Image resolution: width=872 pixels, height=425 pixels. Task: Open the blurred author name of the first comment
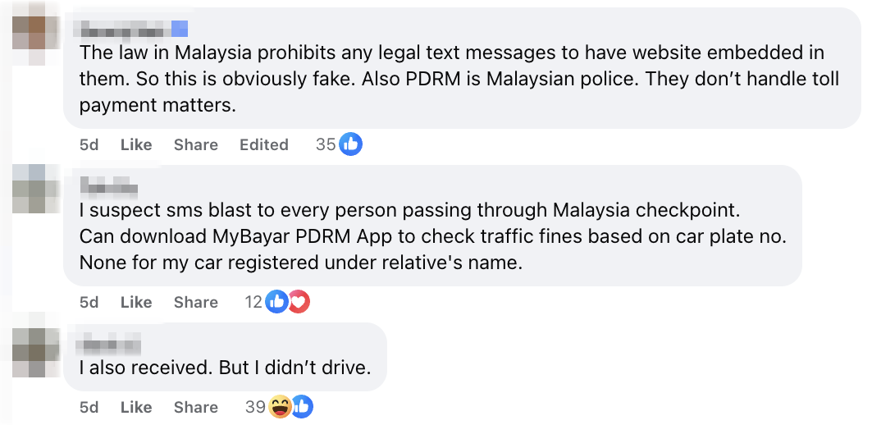134,29
